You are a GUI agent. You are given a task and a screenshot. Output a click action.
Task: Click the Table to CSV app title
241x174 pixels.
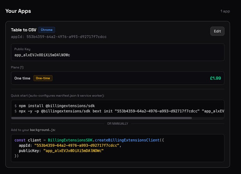point(23,30)
